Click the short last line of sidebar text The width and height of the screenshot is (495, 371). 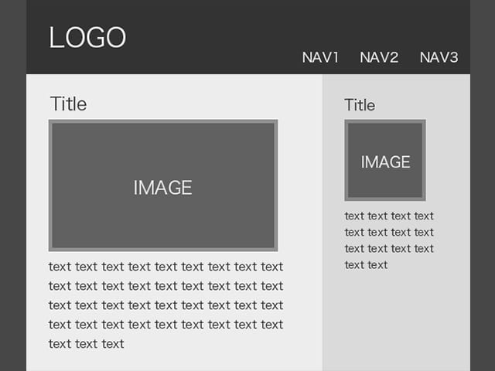pos(366,264)
